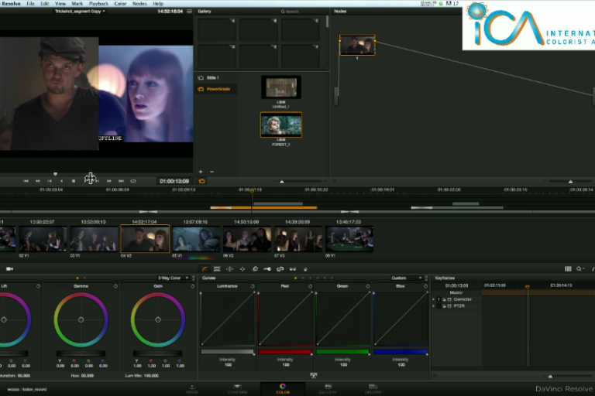Open the Power Window circle palette
The height and width of the screenshot is (396, 595).
tap(229, 268)
